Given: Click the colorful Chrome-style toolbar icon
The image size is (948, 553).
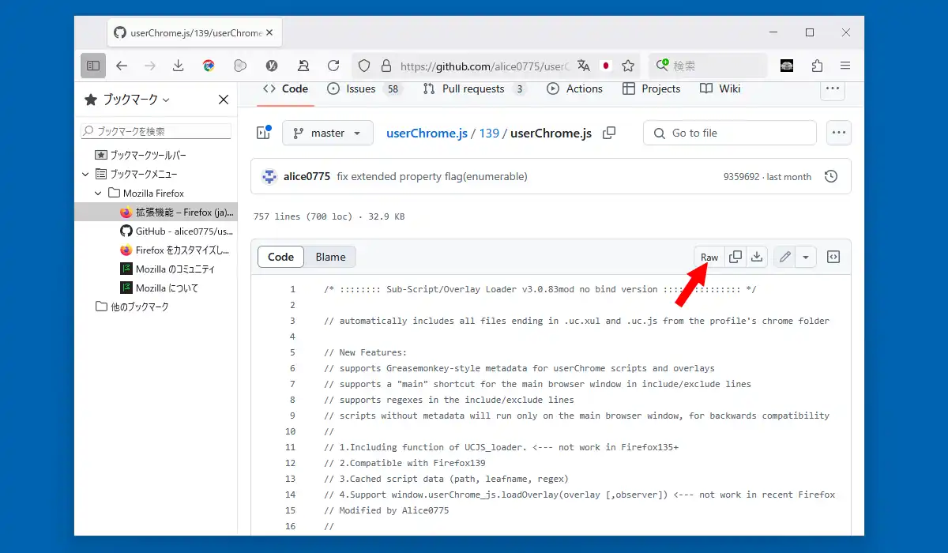Looking at the screenshot, I should pyautogui.click(x=209, y=66).
